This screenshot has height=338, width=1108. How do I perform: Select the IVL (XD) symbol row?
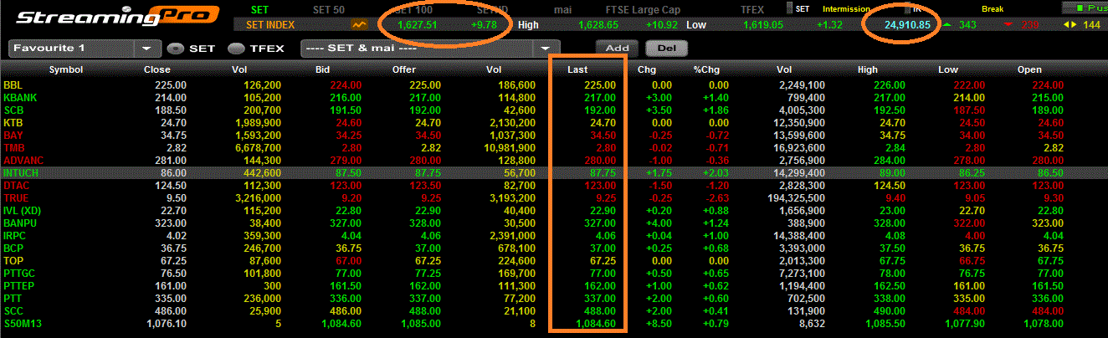pyautogui.click(x=554, y=210)
